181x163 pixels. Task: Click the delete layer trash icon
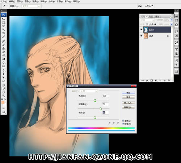pyautogui.click(x=169, y=80)
